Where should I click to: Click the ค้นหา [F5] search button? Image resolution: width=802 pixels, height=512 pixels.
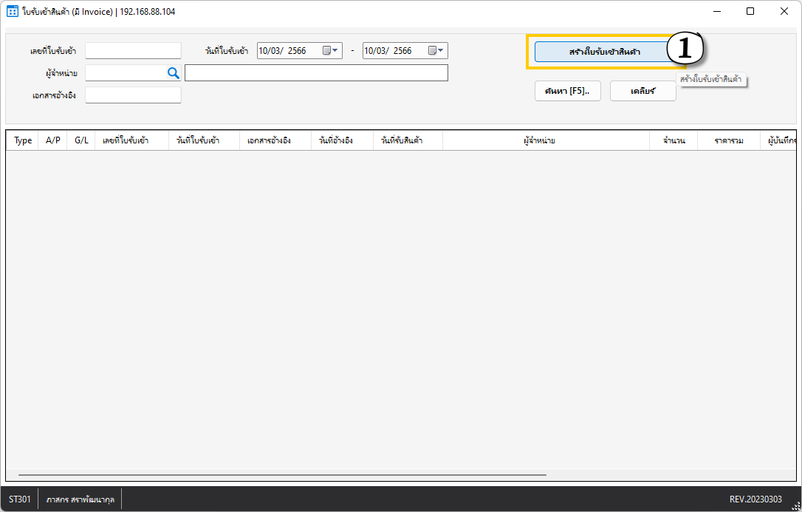pos(567,91)
